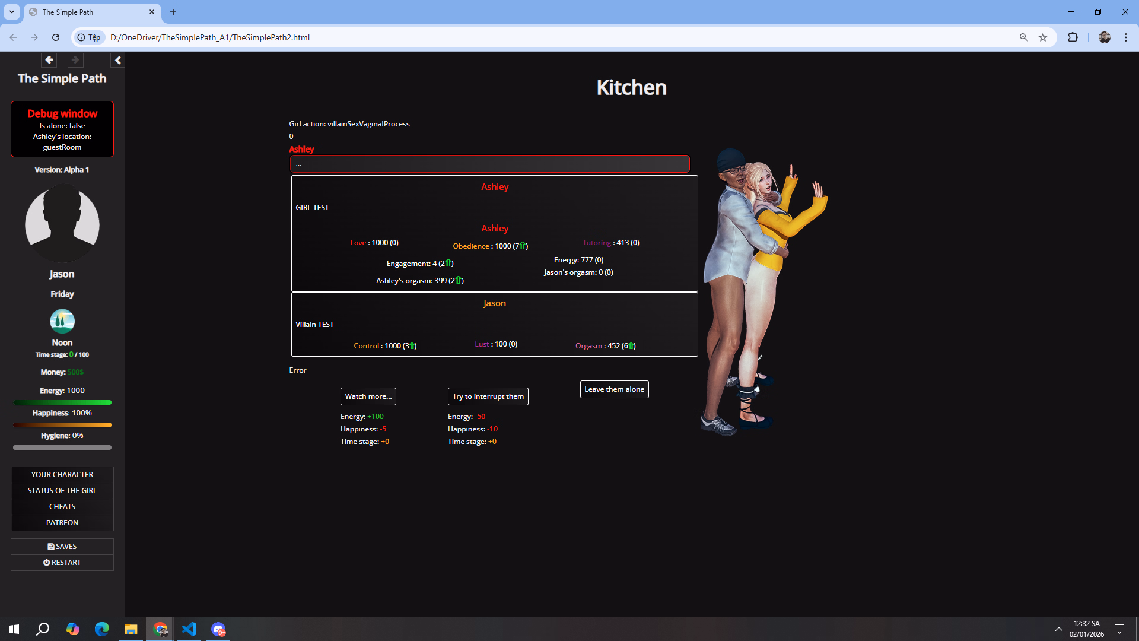Click the game history back arrow
1139x641 pixels.
(x=49, y=59)
